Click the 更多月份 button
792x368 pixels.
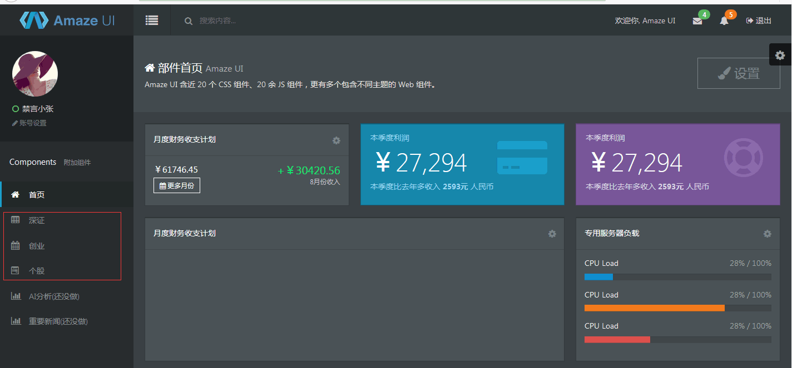tap(177, 185)
